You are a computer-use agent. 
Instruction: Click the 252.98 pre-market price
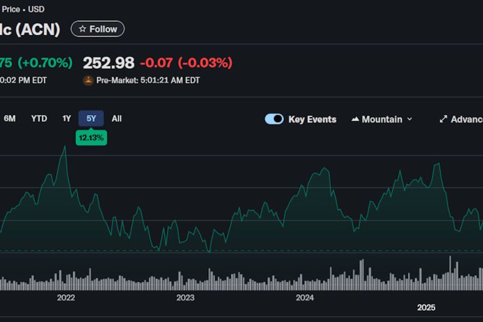pyautogui.click(x=109, y=63)
